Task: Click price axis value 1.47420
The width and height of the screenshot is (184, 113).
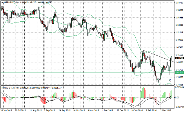Action: tap(179, 47)
